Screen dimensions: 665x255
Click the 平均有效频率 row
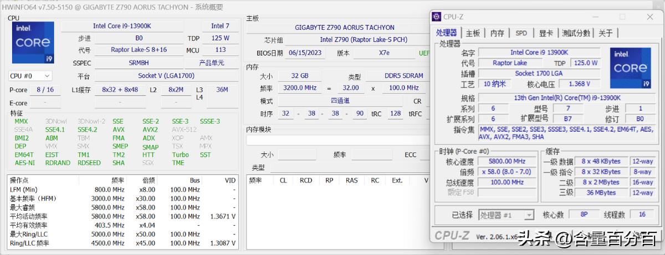point(122,225)
